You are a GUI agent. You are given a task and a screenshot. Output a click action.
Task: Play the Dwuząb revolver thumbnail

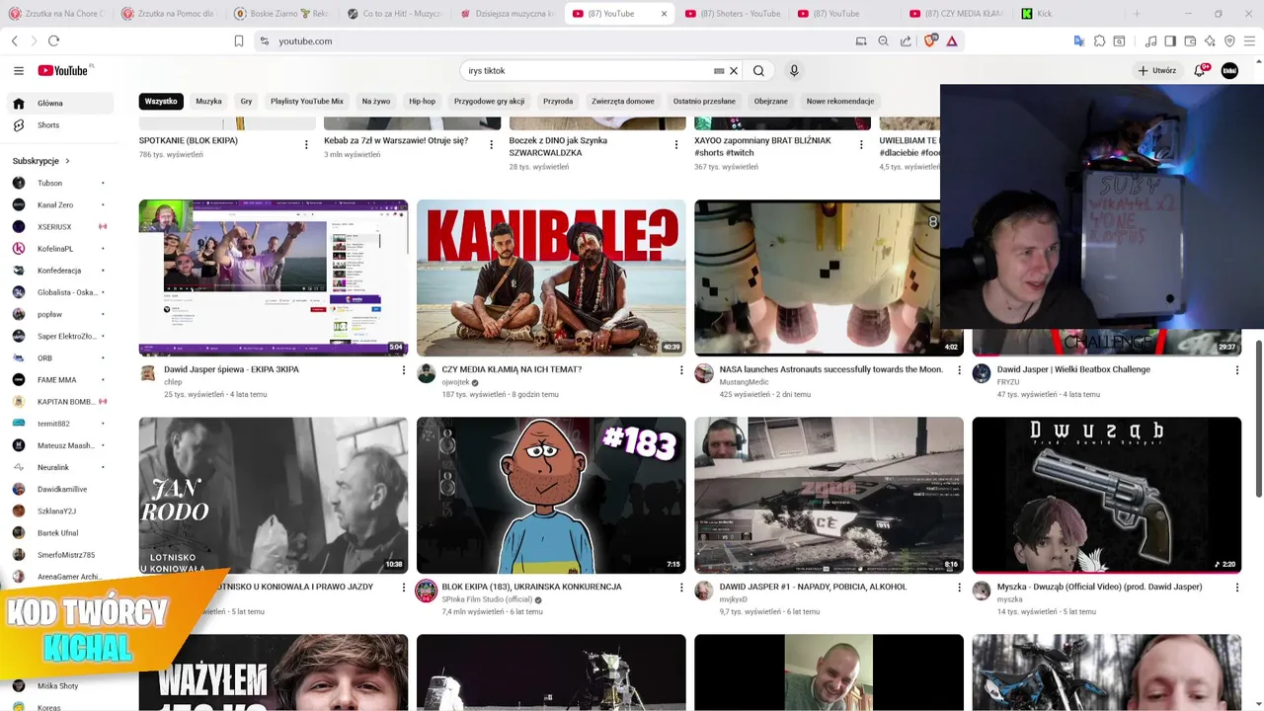point(1107,495)
